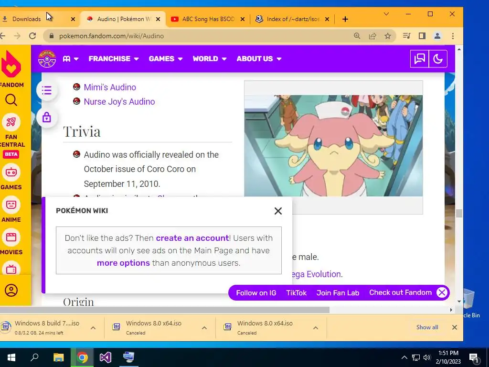Close the Downloads tab

click(73, 19)
